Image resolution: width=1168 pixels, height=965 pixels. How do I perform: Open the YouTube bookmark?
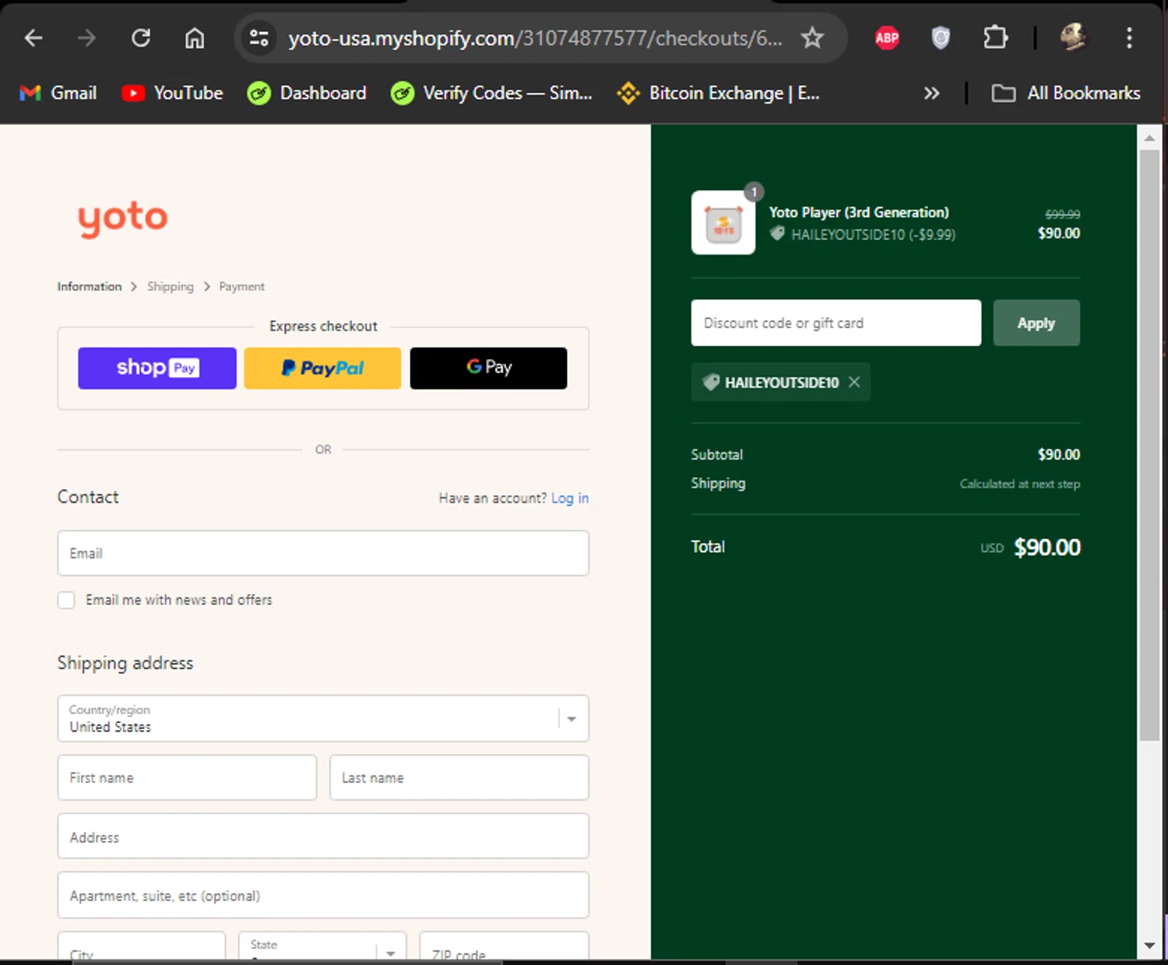coord(172,93)
